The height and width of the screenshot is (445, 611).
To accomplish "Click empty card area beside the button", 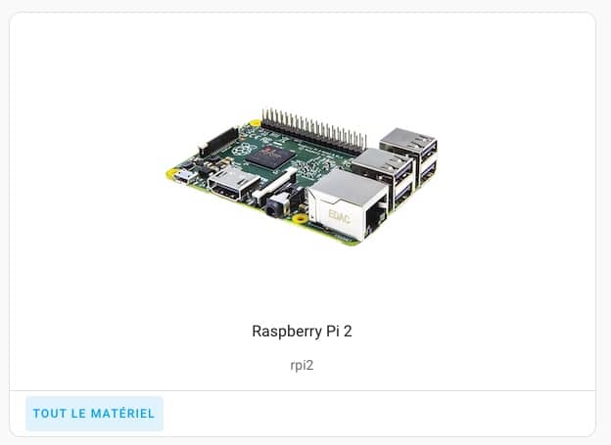I will (378, 414).
